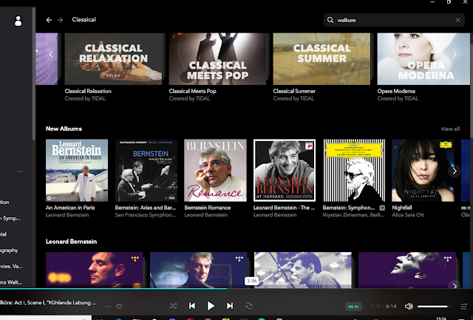
Task: Clear the search field with the X
Action: coord(458,20)
